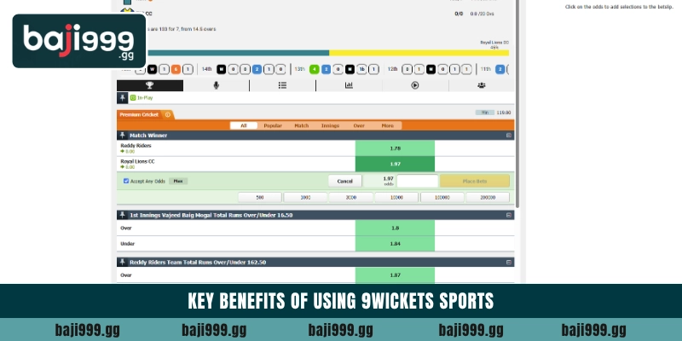Image resolution: width=682 pixels, height=341 pixels.
Task: Select the Innings filter tab
Action: point(330,125)
